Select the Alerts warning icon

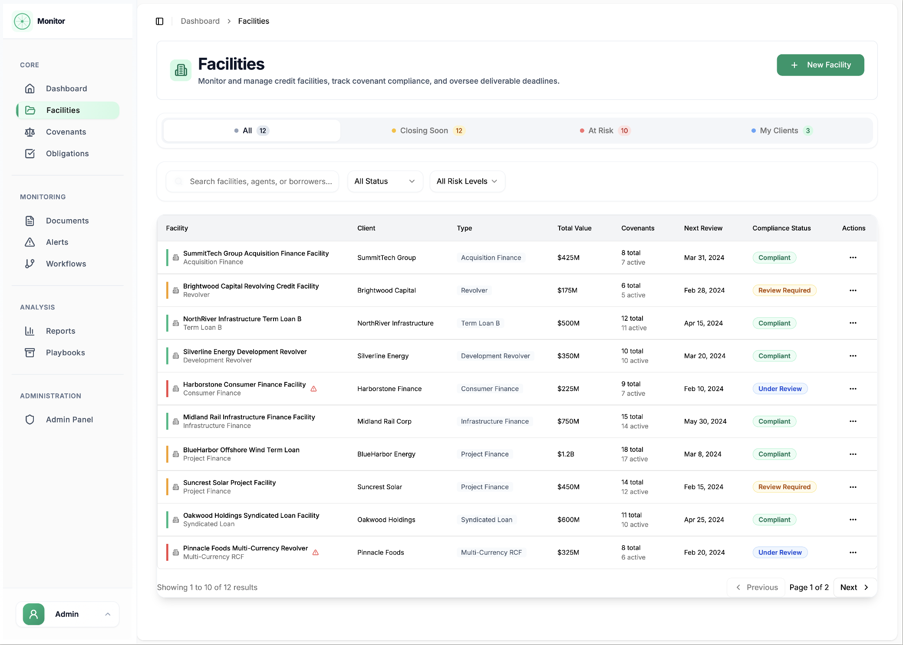point(30,242)
